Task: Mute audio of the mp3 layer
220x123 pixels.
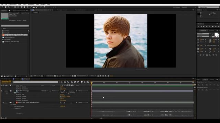Action: [3, 102]
